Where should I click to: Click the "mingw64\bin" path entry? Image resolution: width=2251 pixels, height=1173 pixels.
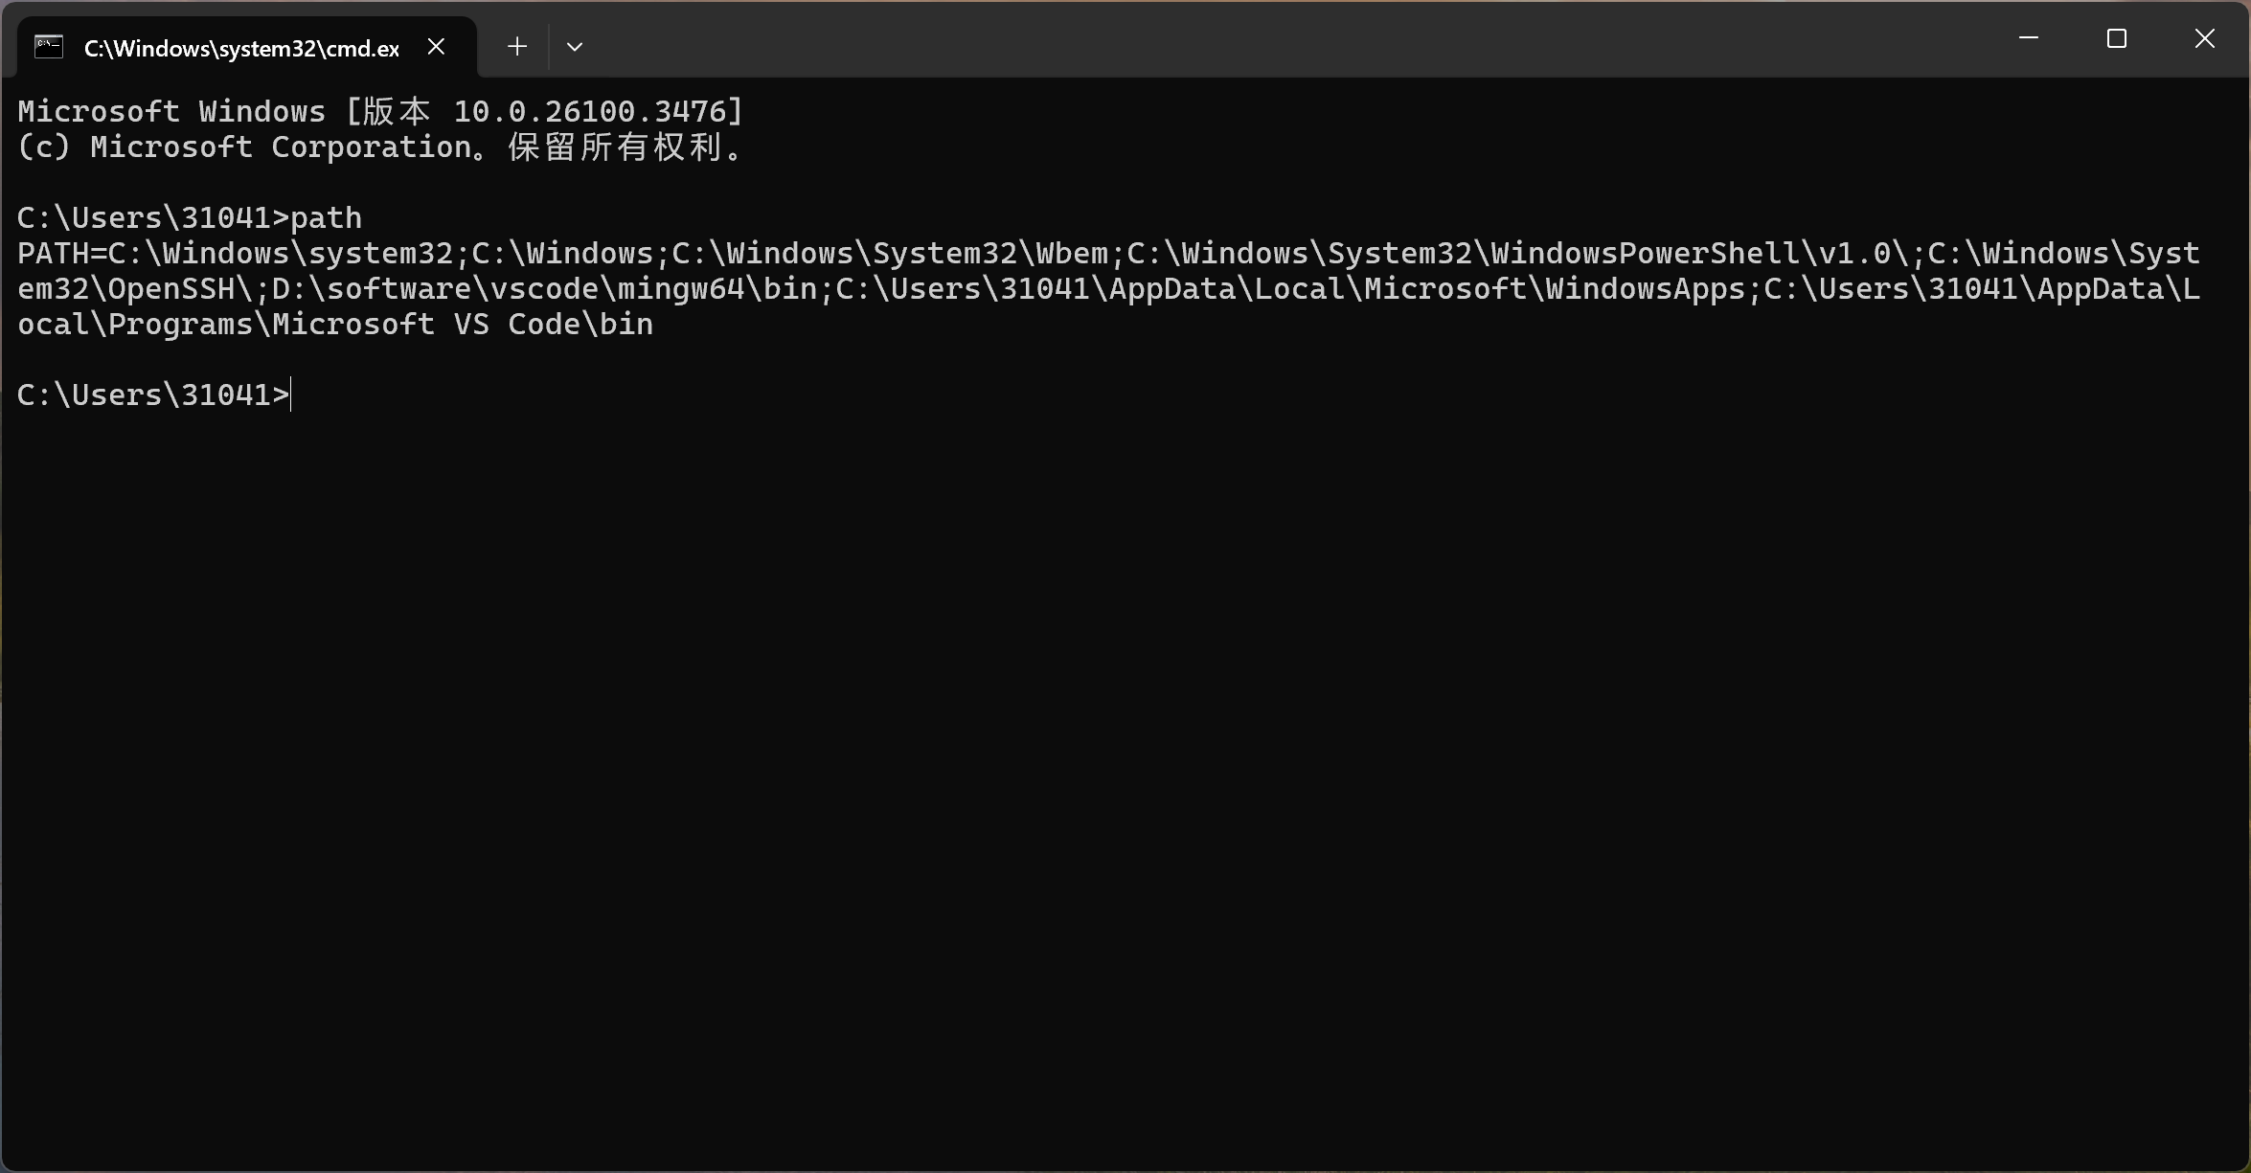(x=717, y=289)
